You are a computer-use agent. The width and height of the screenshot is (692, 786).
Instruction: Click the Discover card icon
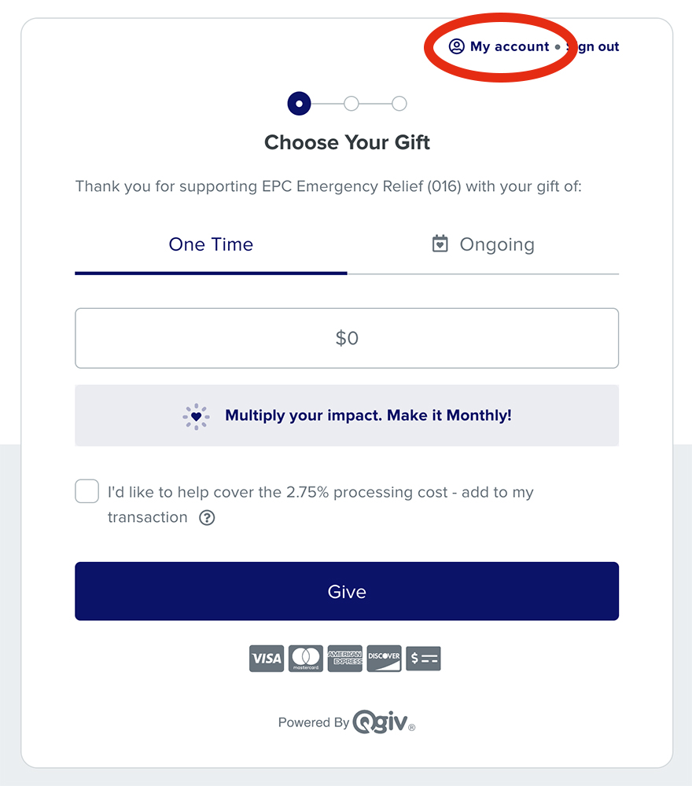point(384,658)
